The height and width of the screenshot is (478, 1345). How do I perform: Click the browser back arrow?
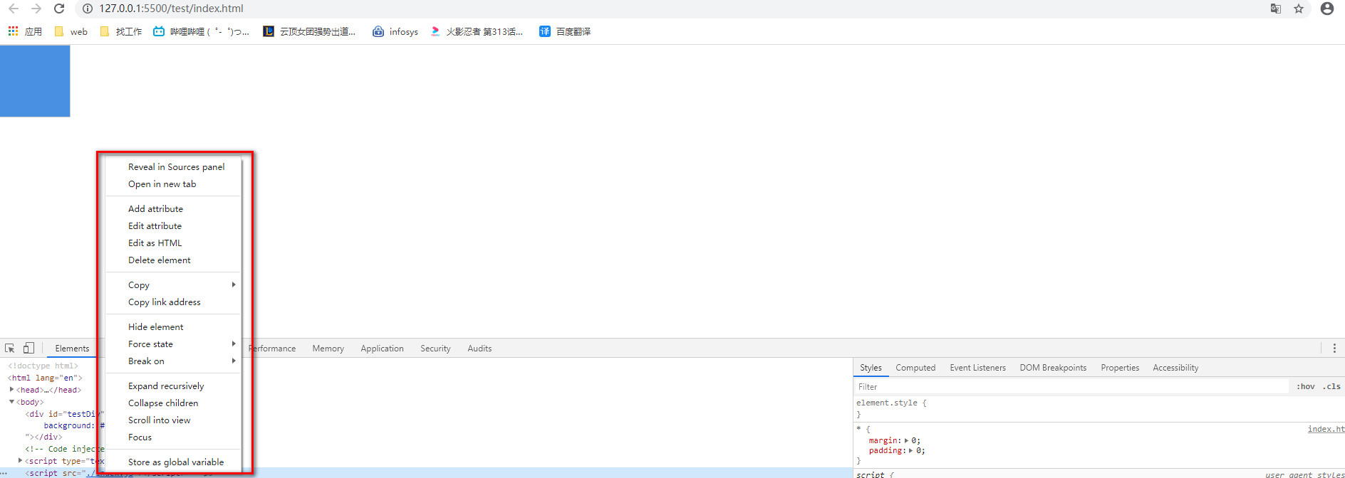point(13,9)
